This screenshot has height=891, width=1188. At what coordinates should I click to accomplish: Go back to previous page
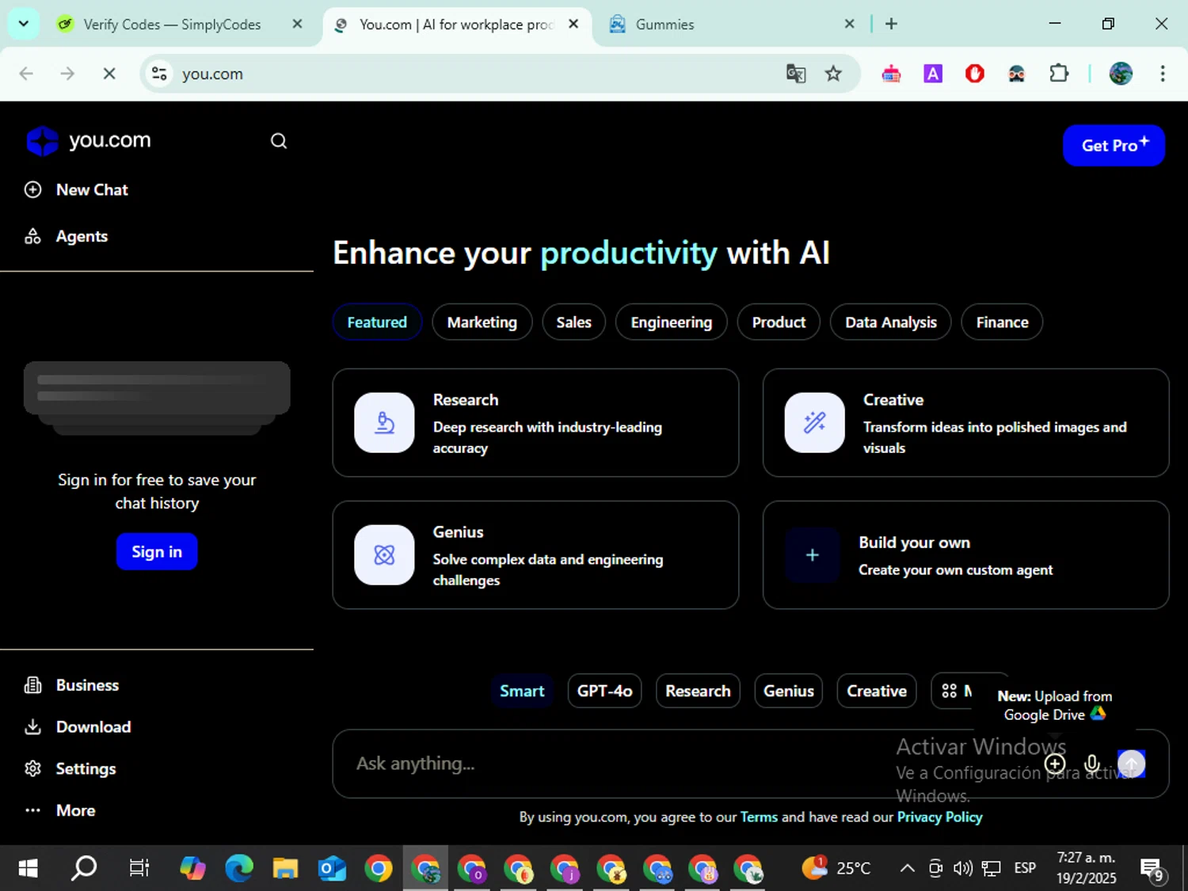coord(26,74)
